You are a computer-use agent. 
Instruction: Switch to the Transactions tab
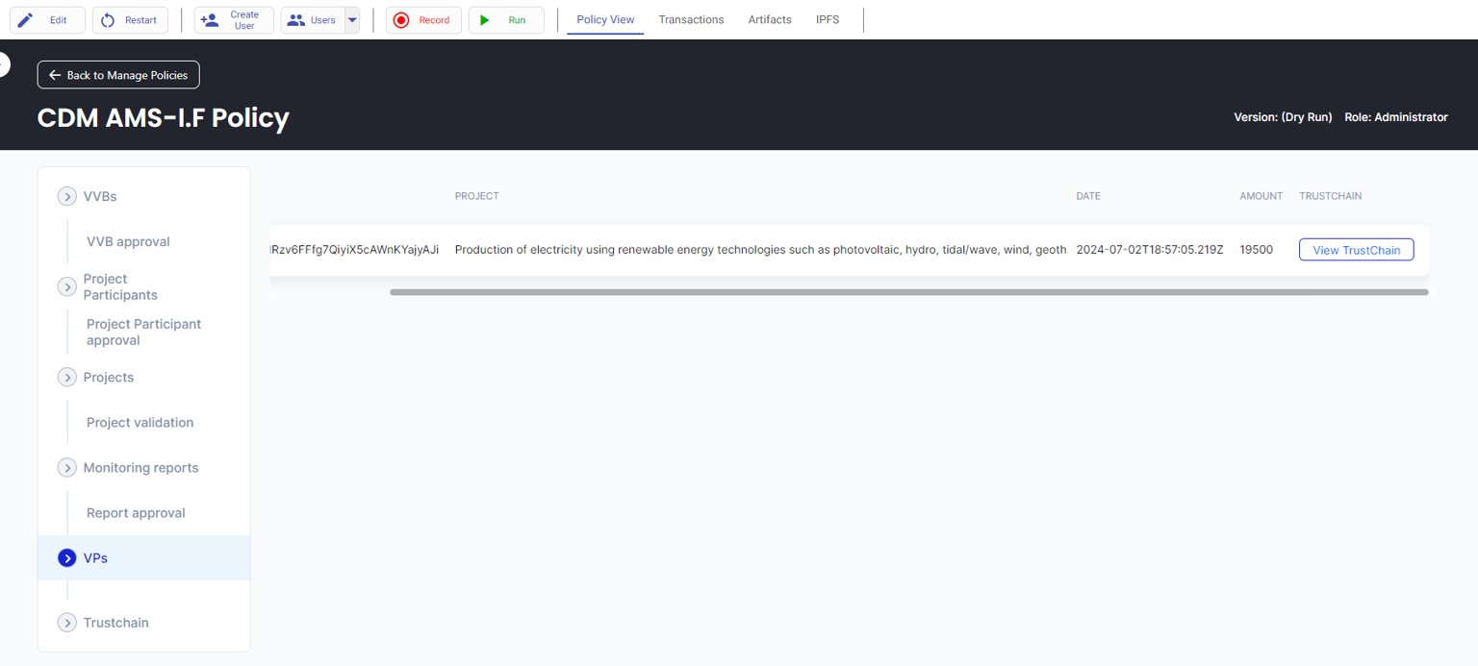point(691,19)
